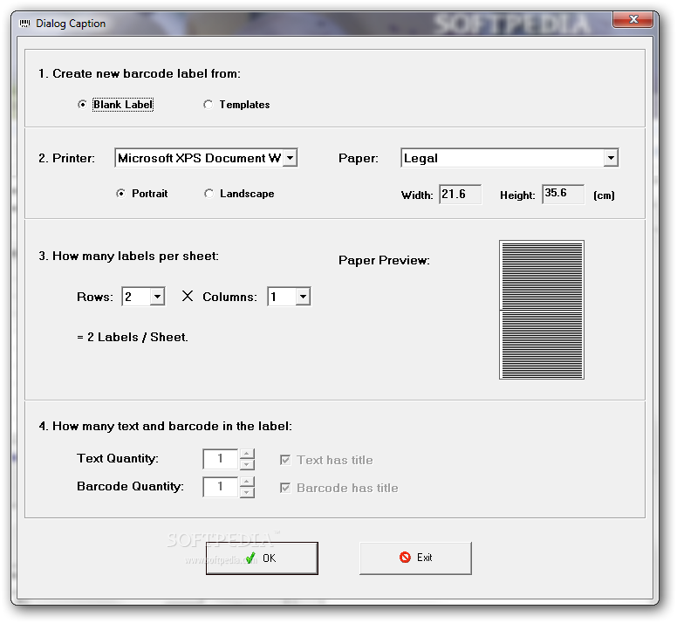Viewport: 677px width, 623px height.
Task: Click the "Paper Preview:" label
Action: [384, 260]
